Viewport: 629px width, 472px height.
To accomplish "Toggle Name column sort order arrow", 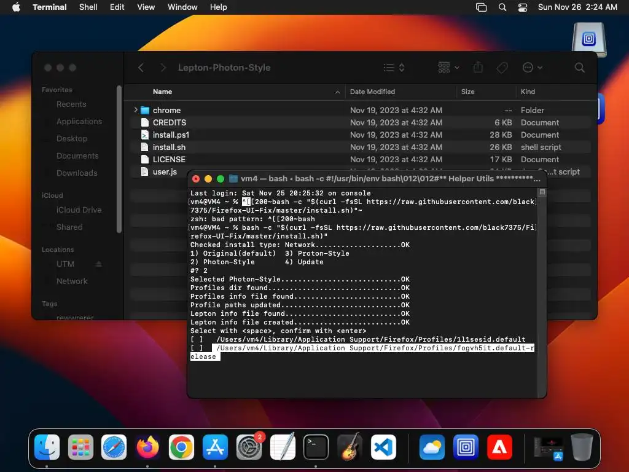I will 337,92.
